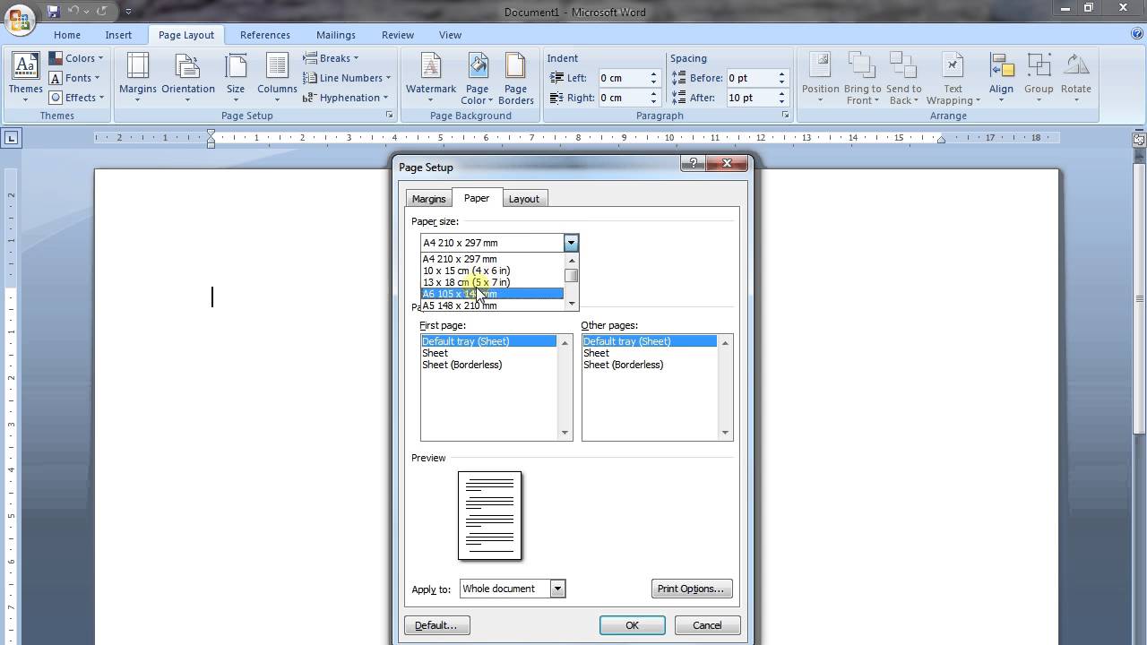
Task: Click the Group objects button
Action: click(1039, 77)
